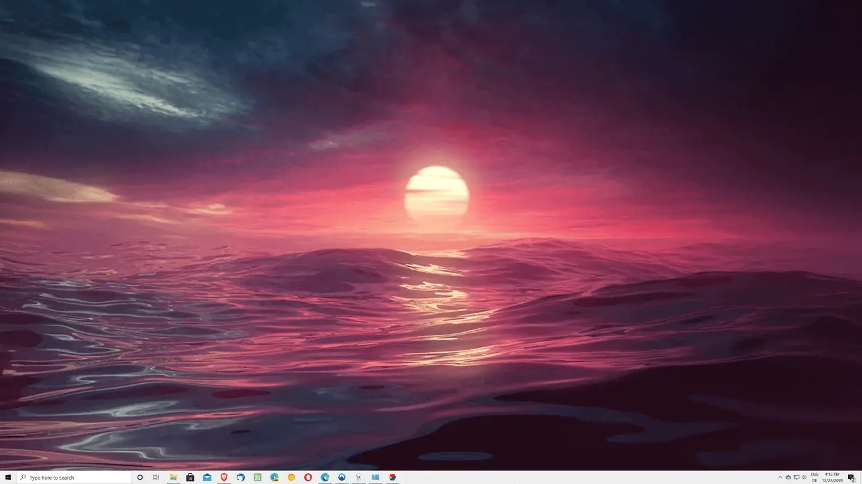Open the Mail app
862x484 pixels.
[207, 478]
